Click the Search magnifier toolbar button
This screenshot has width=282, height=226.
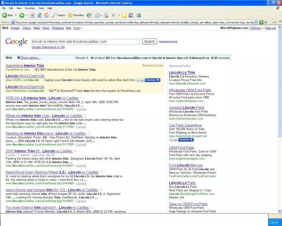(59, 15)
